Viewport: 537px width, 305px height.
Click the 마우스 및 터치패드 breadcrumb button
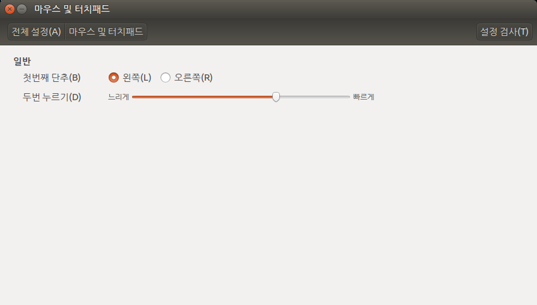coord(106,32)
